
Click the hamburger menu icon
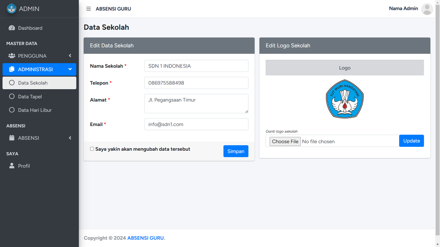tap(89, 9)
